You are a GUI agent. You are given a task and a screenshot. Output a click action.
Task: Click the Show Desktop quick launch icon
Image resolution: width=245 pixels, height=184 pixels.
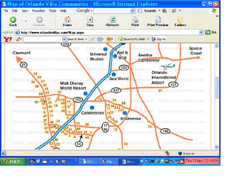pyautogui.click(x=45, y=161)
